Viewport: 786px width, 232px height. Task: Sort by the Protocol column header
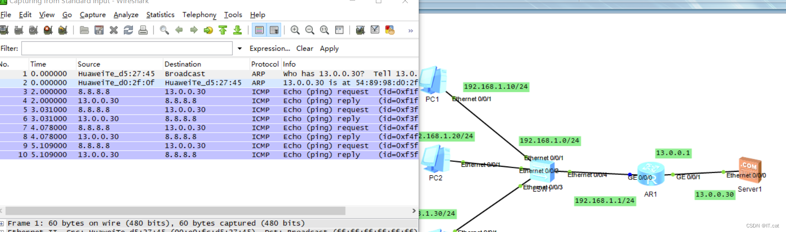[265, 64]
